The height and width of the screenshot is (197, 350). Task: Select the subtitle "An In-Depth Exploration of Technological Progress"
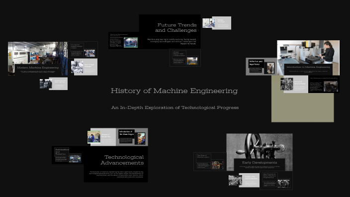click(x=175, y=107)
